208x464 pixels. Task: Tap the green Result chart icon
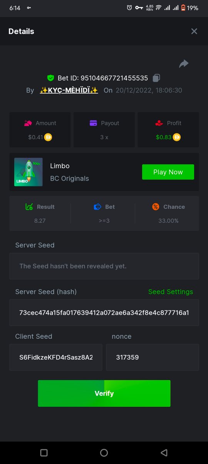tap(29, 207)
